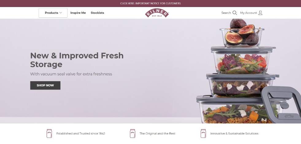Click the vacuum seal valve subtitle text

point(71,74)
